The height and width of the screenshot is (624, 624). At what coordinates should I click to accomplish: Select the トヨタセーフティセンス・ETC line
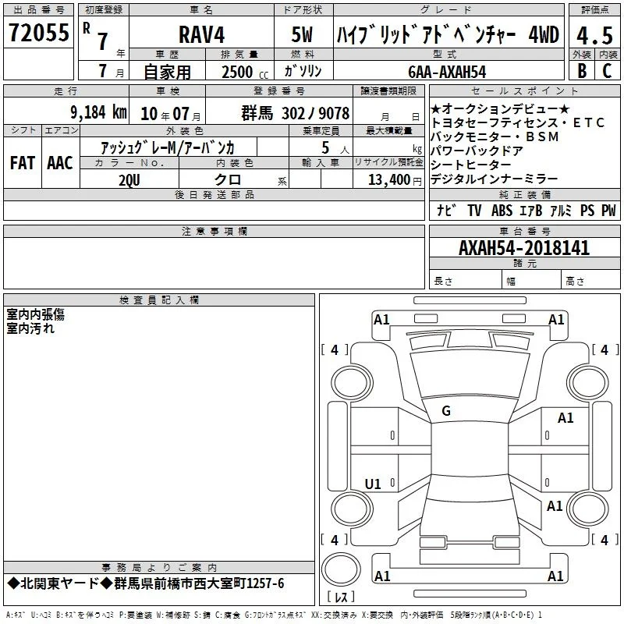(x=518, y=122)
